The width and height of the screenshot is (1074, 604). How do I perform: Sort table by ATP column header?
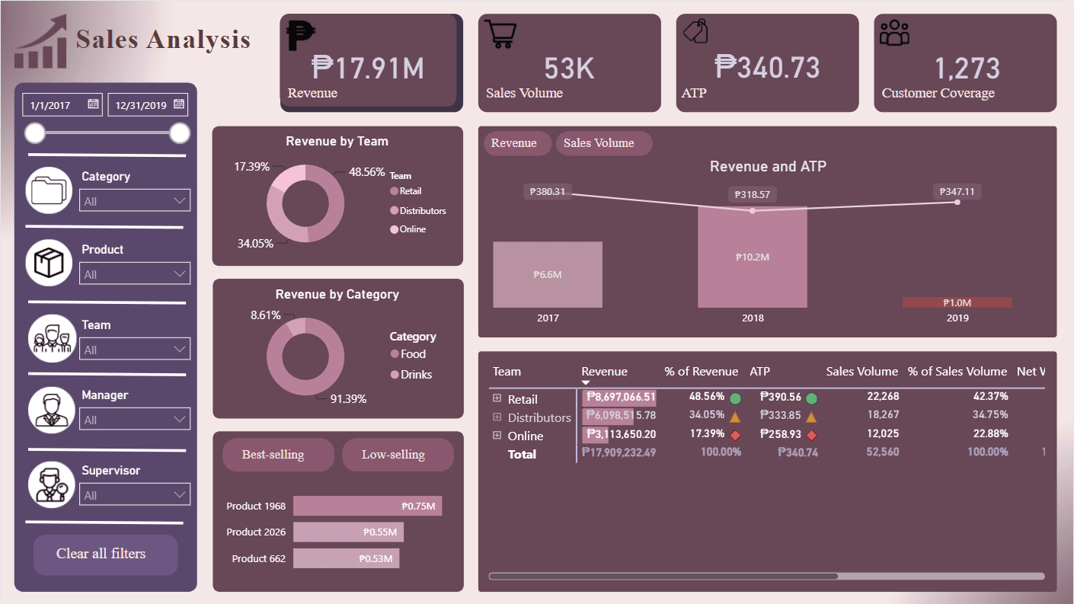tap(760, 372)
